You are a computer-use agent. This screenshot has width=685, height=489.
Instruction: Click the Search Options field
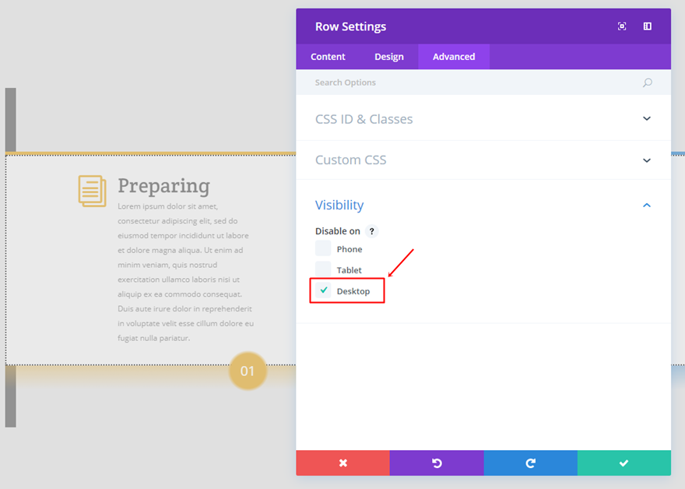point(483,83)
